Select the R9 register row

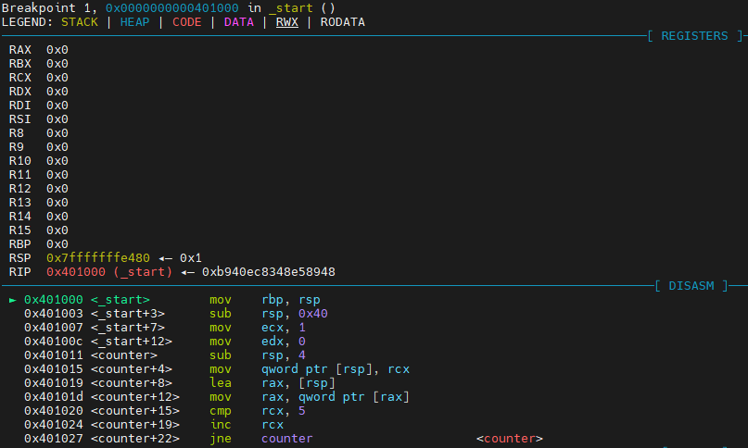click(39, 146)
